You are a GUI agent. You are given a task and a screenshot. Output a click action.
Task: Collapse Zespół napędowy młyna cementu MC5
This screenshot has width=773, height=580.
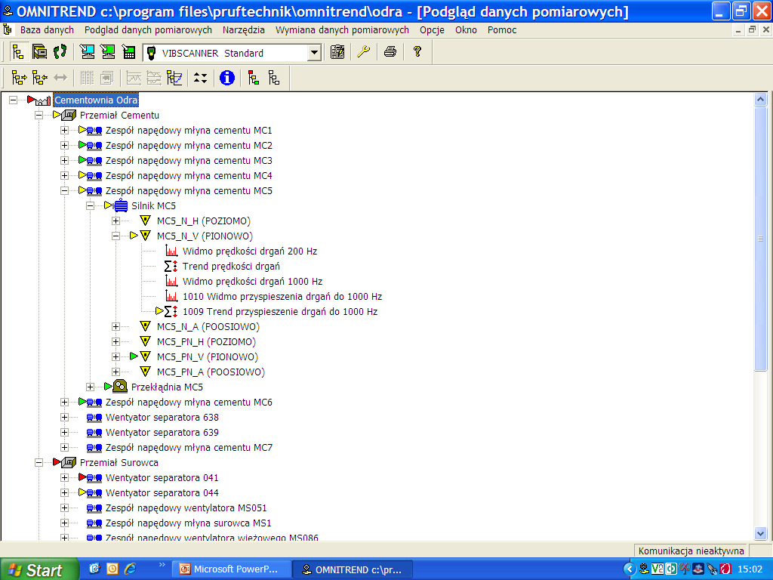pos(65,190)
